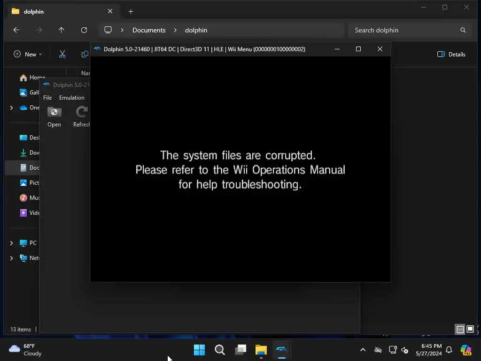This screenshot has height=361, width=481.
Task: Switch to large thumbnails view layout
Action: click(470, 330)
